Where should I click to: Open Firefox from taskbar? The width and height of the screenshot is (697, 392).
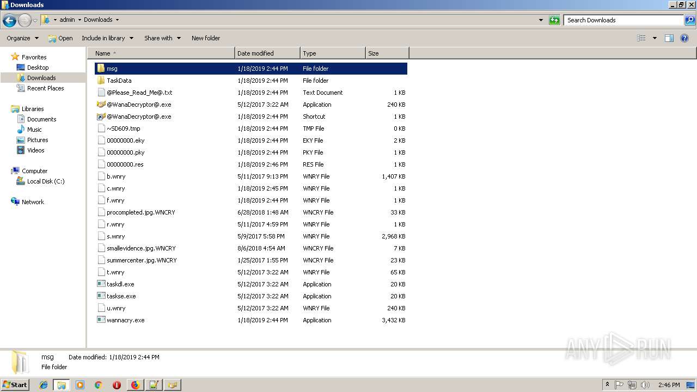(135, 385)
